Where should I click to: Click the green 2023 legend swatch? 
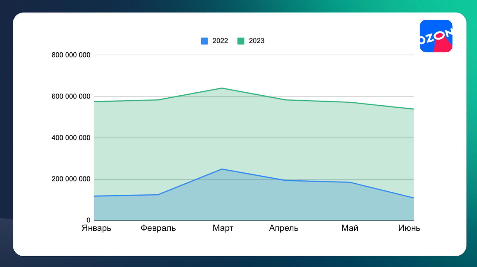[x=241, y=41]
